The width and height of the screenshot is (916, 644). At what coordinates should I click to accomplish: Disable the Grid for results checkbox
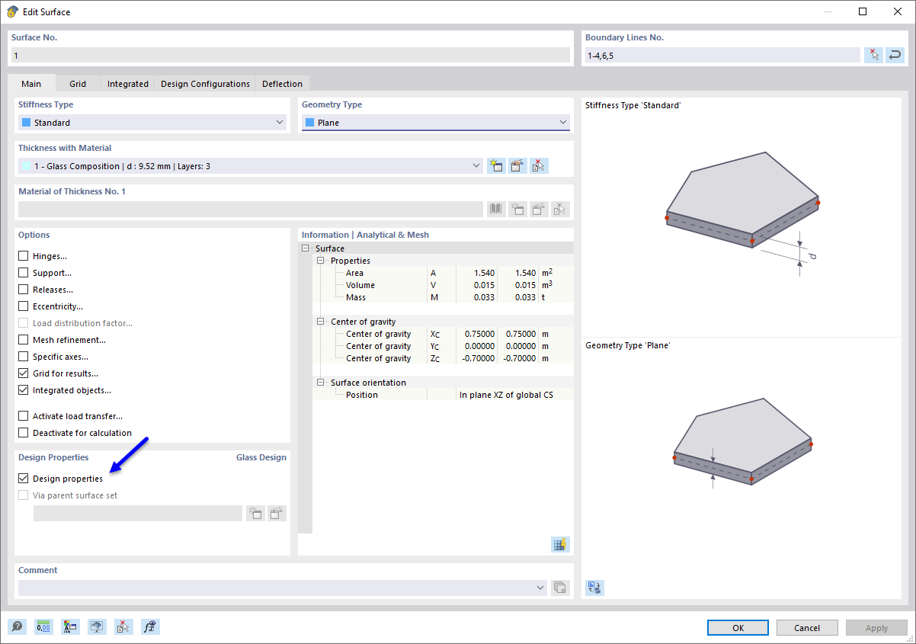[x=23, y=373]
